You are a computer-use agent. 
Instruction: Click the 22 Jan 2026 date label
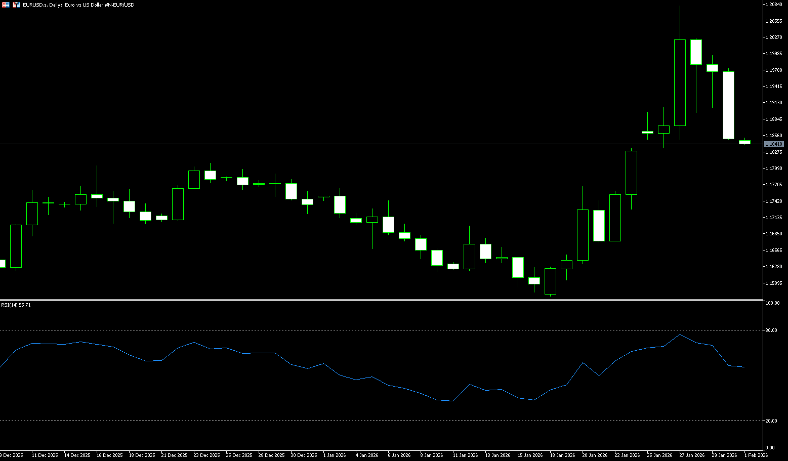627,455
